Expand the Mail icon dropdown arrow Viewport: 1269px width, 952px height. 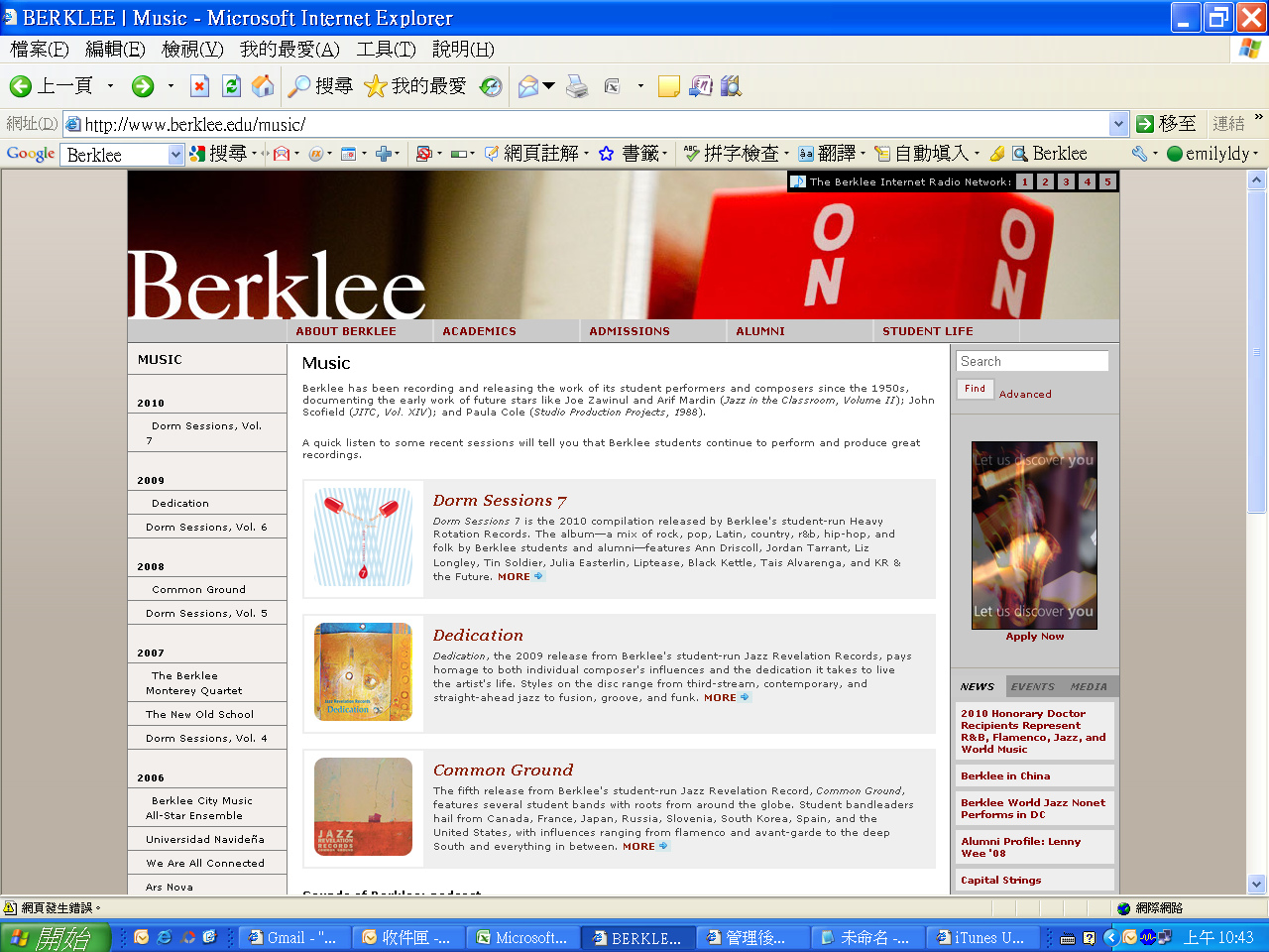point(548,87)
